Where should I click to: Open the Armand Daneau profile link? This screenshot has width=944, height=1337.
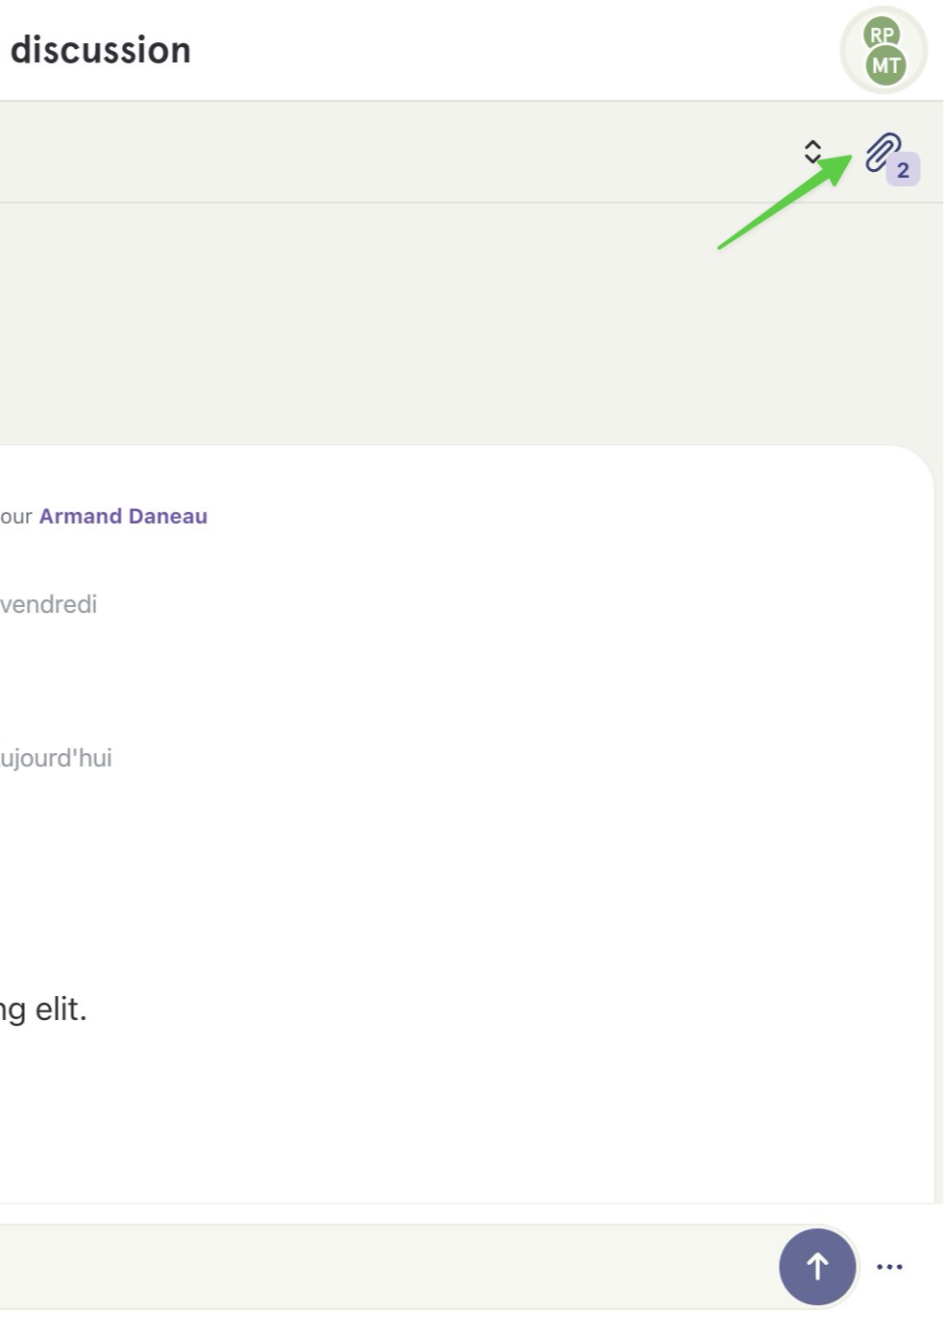(x=123, y=516)
